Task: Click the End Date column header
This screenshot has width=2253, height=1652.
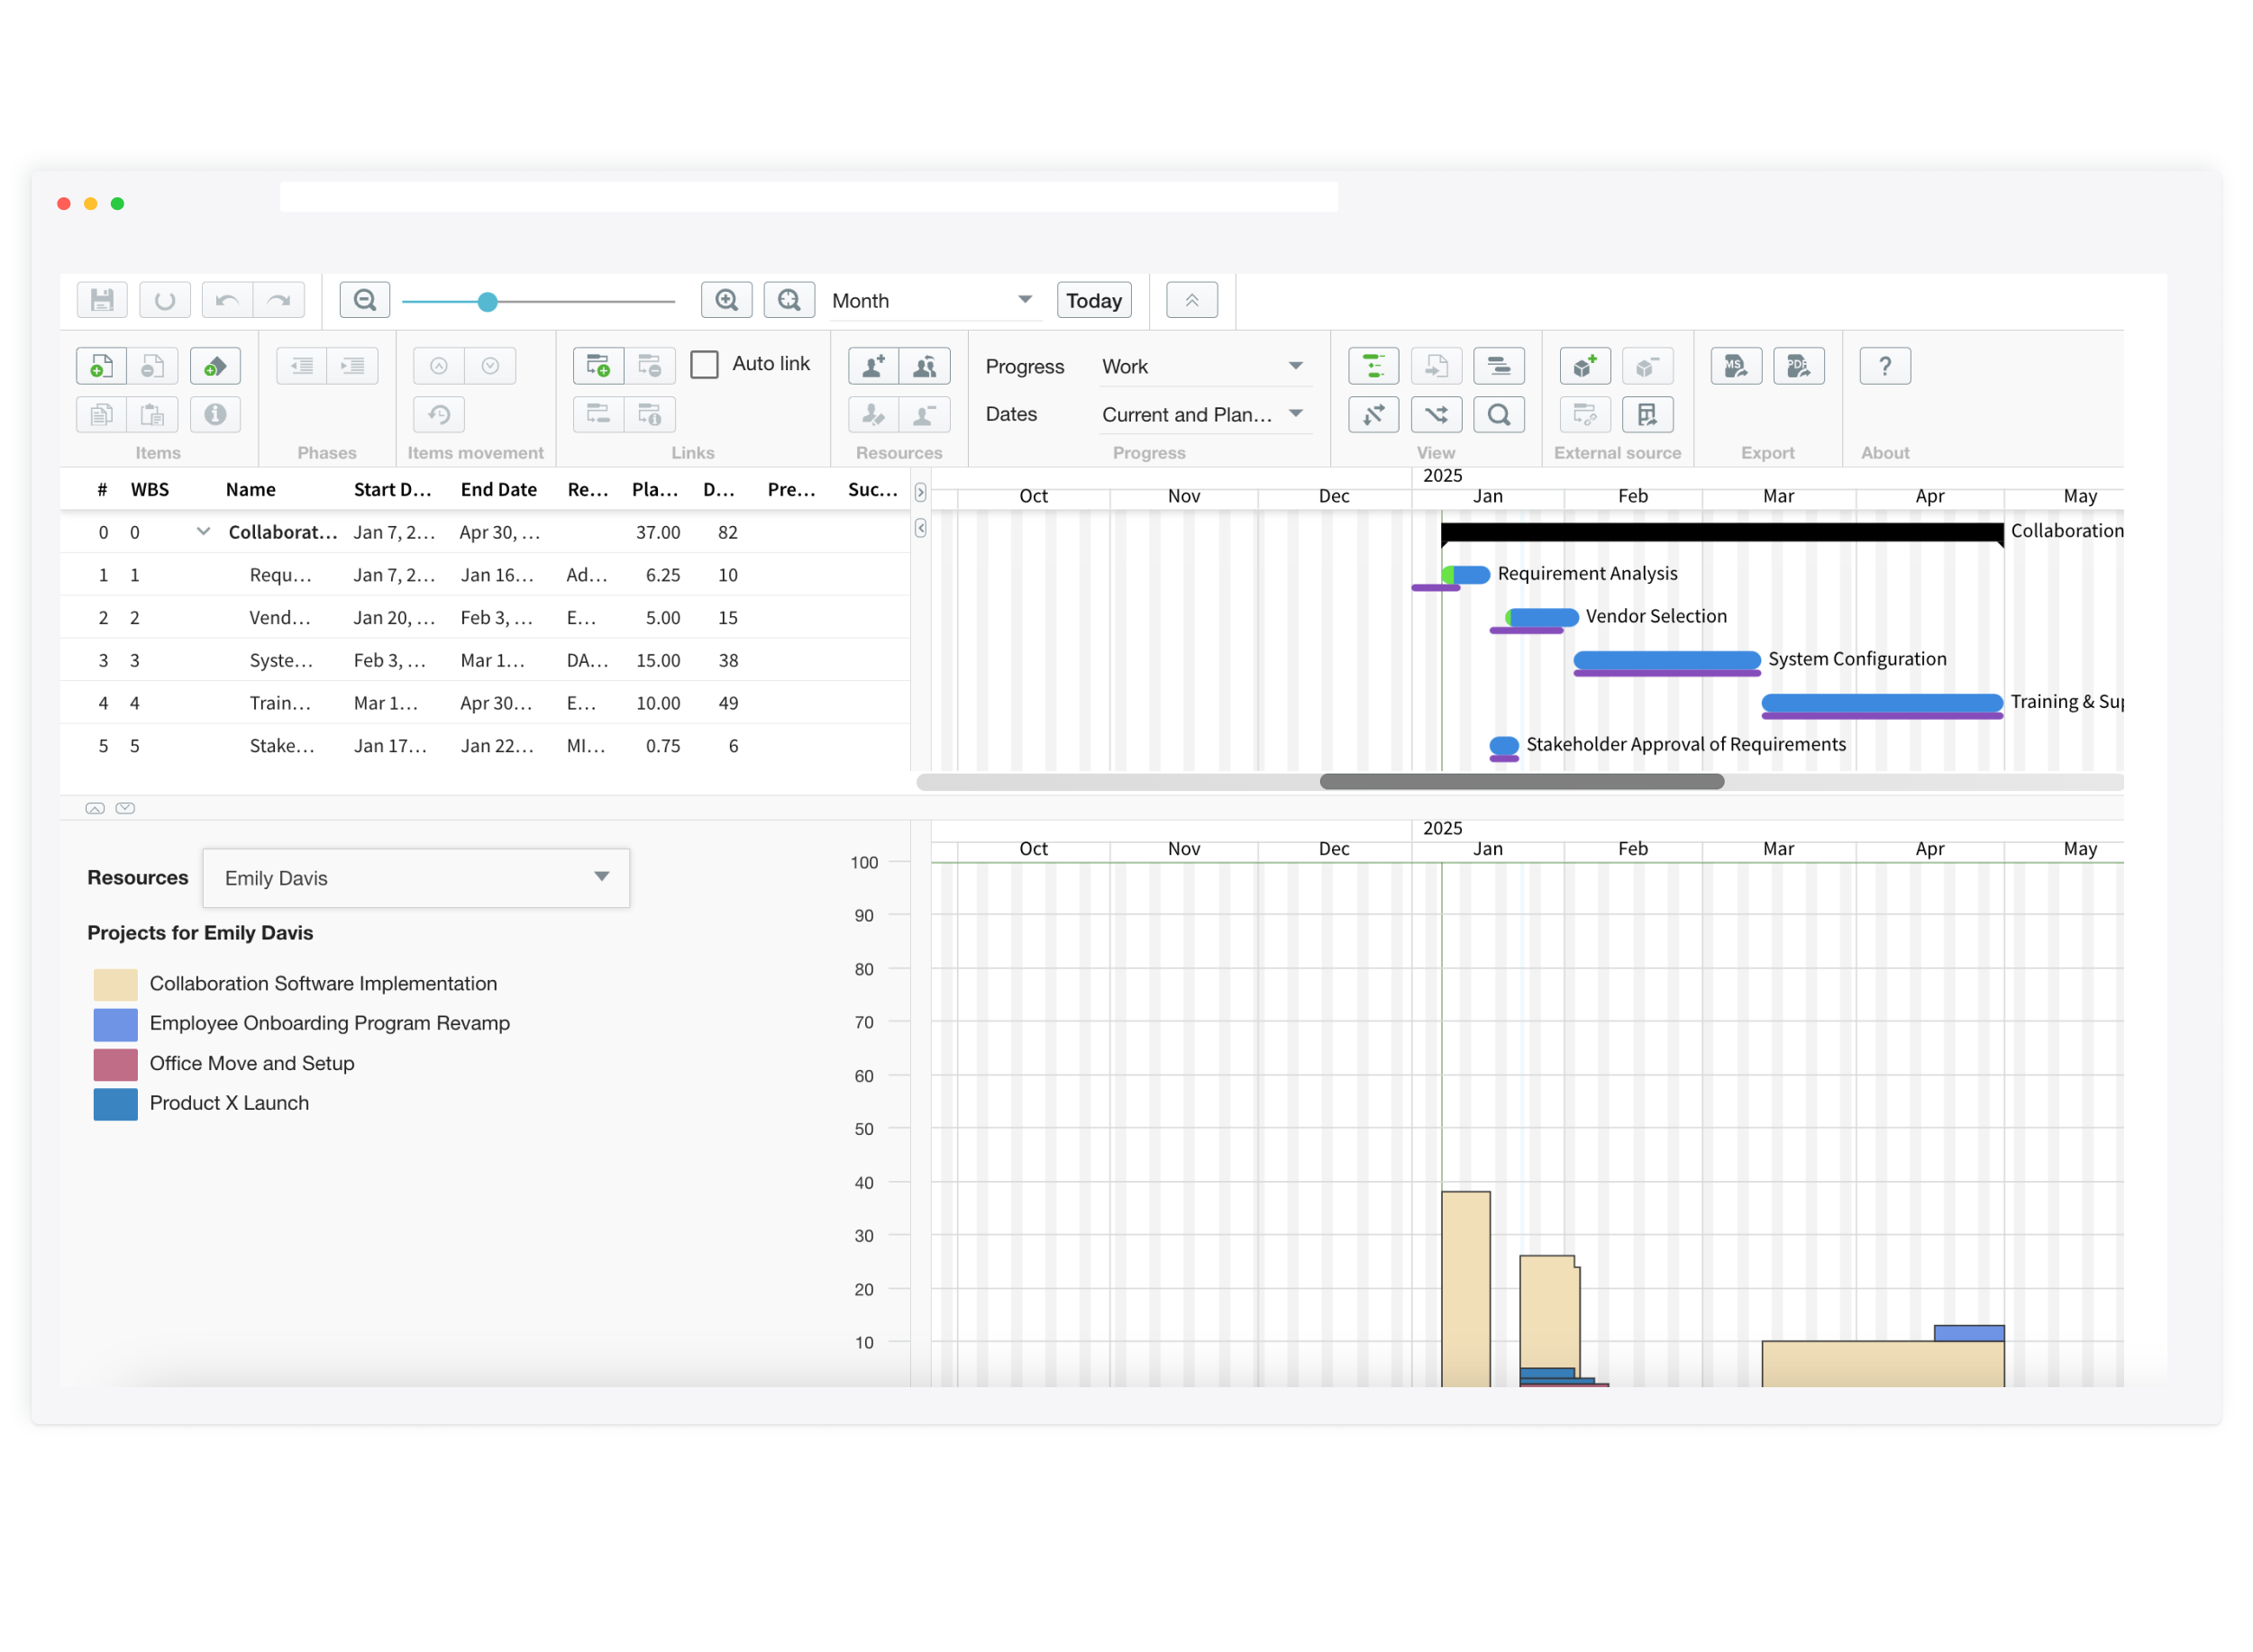Action: pyautogui.click(x=498, y=489)
